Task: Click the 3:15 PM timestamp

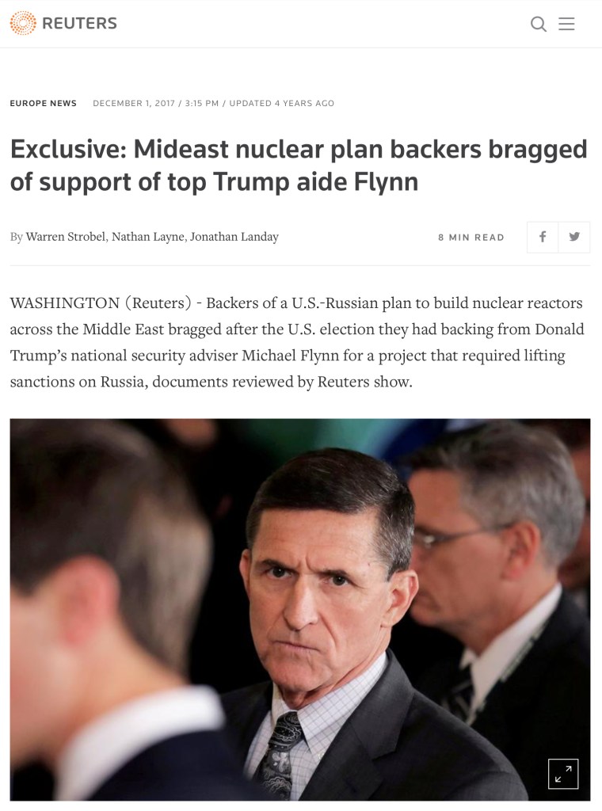Action: [202, 103]
